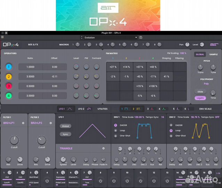Click FM Scaling value 100 %

coord(183,53)
